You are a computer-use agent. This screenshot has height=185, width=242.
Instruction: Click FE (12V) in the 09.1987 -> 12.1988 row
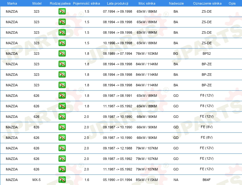coord(207,148)
